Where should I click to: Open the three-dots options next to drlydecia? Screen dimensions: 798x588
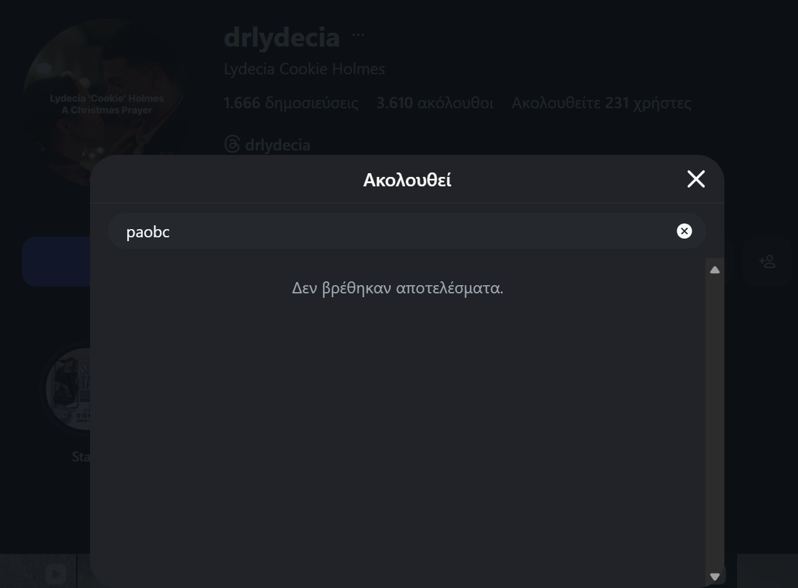coord(358,35)
